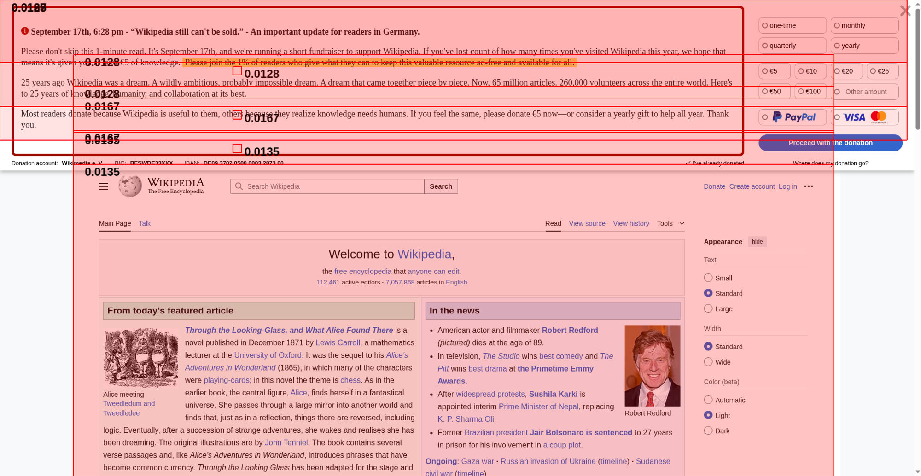Select the monthly donation frequency

864,25
